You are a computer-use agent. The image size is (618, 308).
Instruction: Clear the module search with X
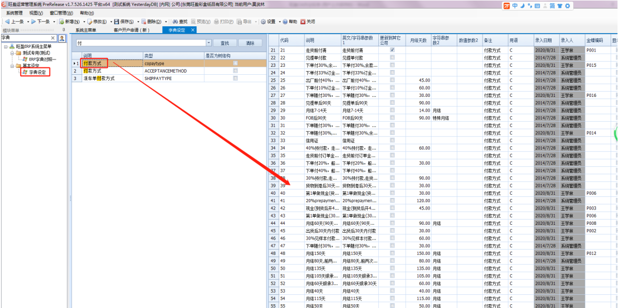pyautogui.click(x=54, y=38)
